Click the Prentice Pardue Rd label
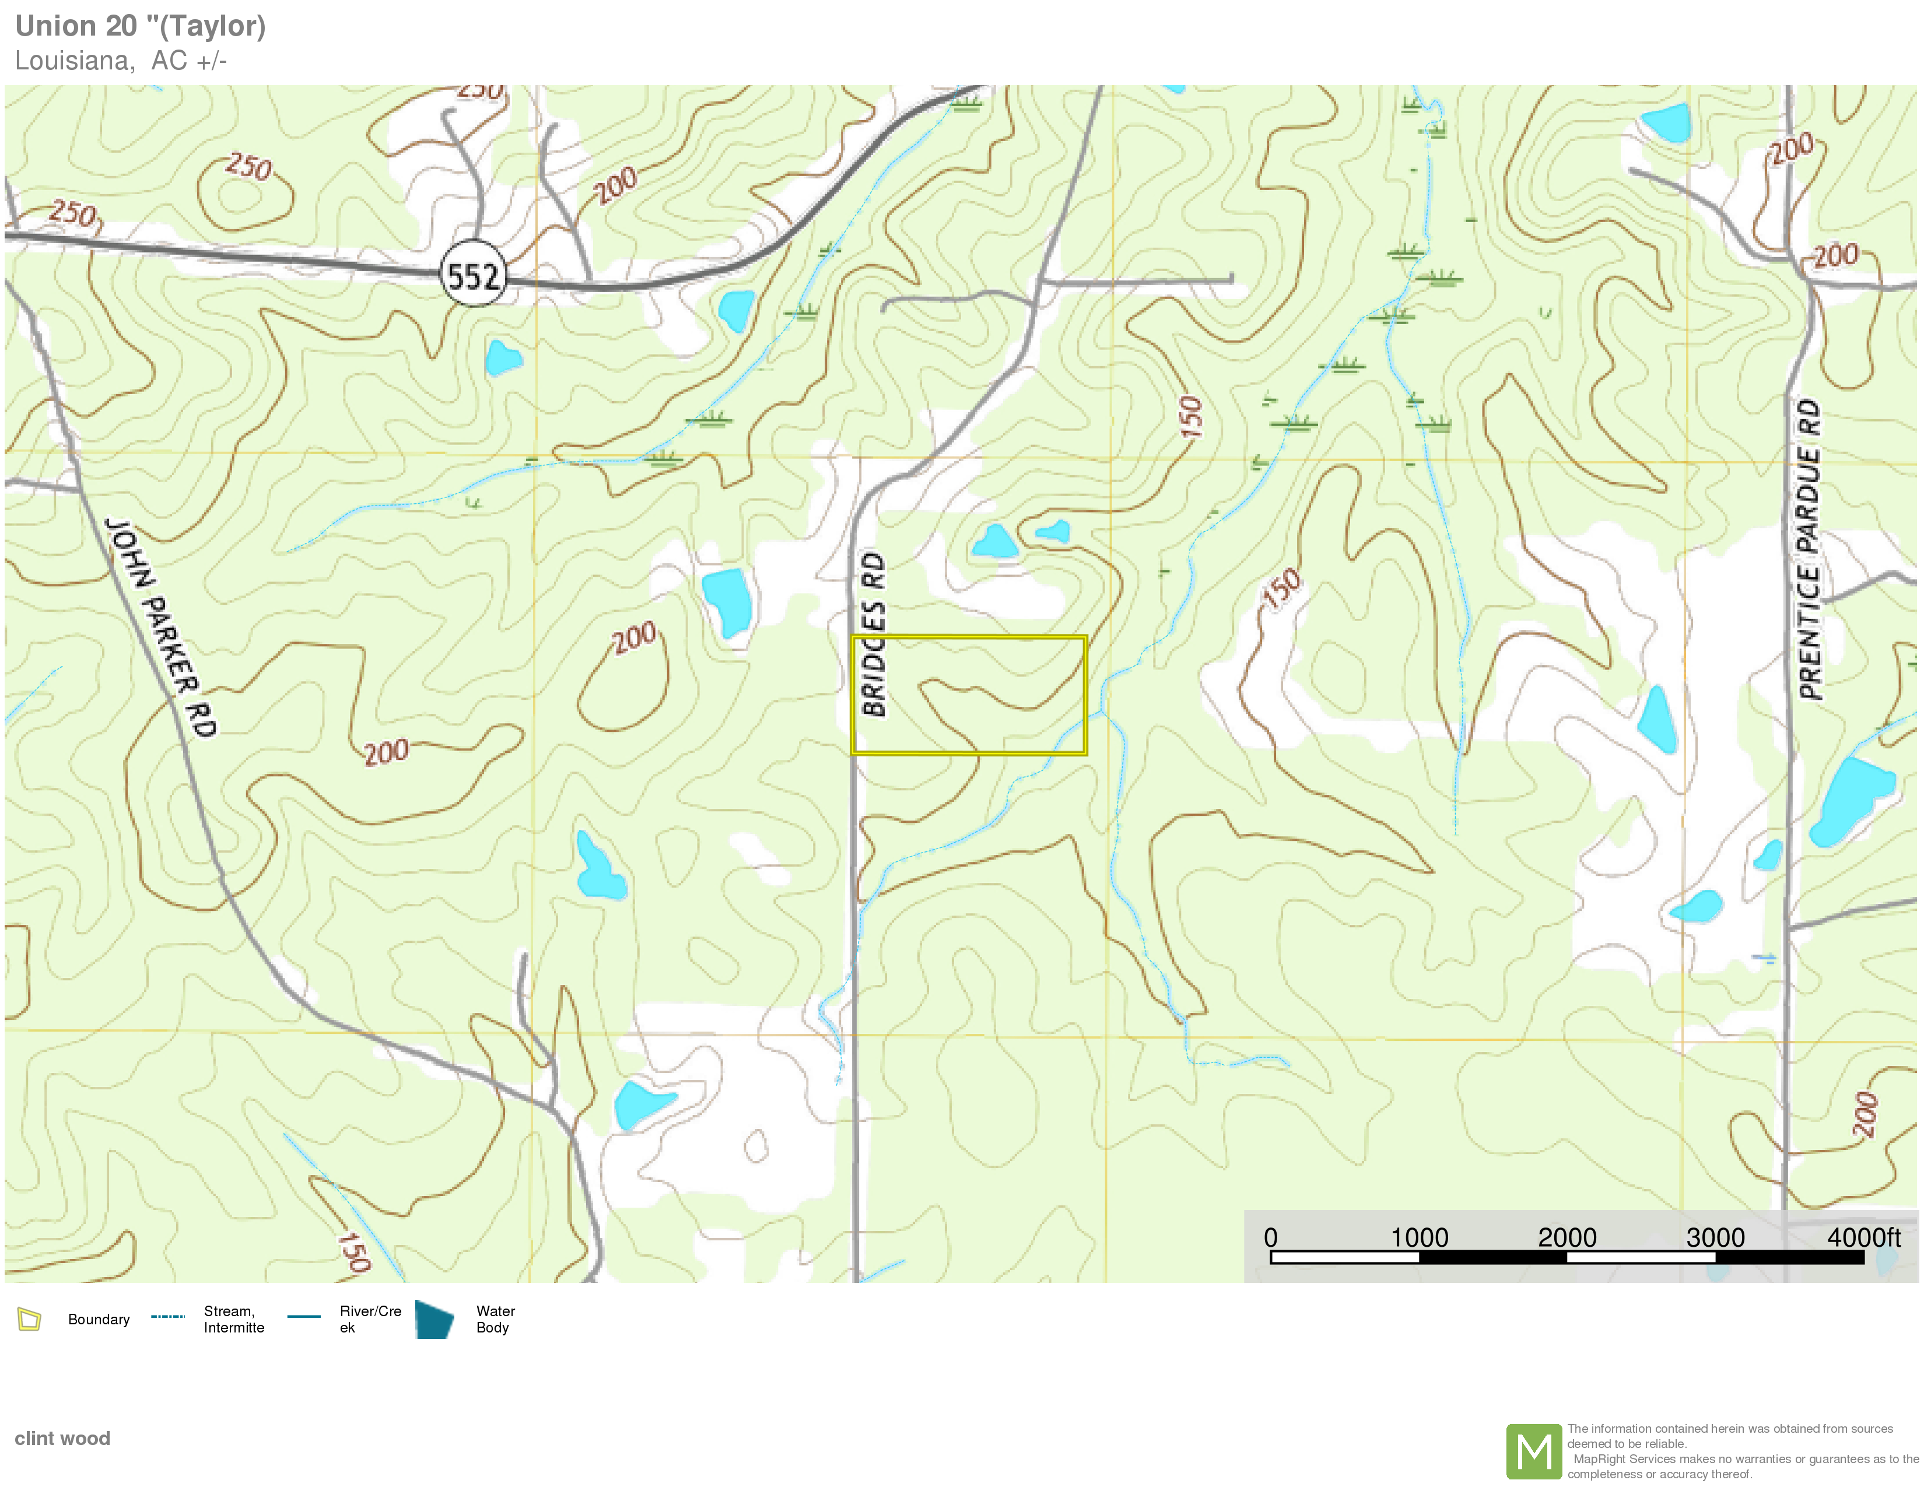This screenshot has width=1924, height=1487. (x=1810, y=550)
